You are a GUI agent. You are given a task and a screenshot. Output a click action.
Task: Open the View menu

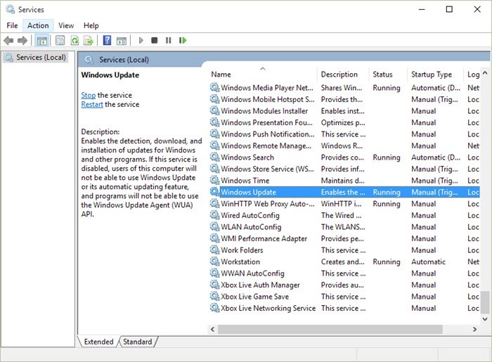point(66,25)
